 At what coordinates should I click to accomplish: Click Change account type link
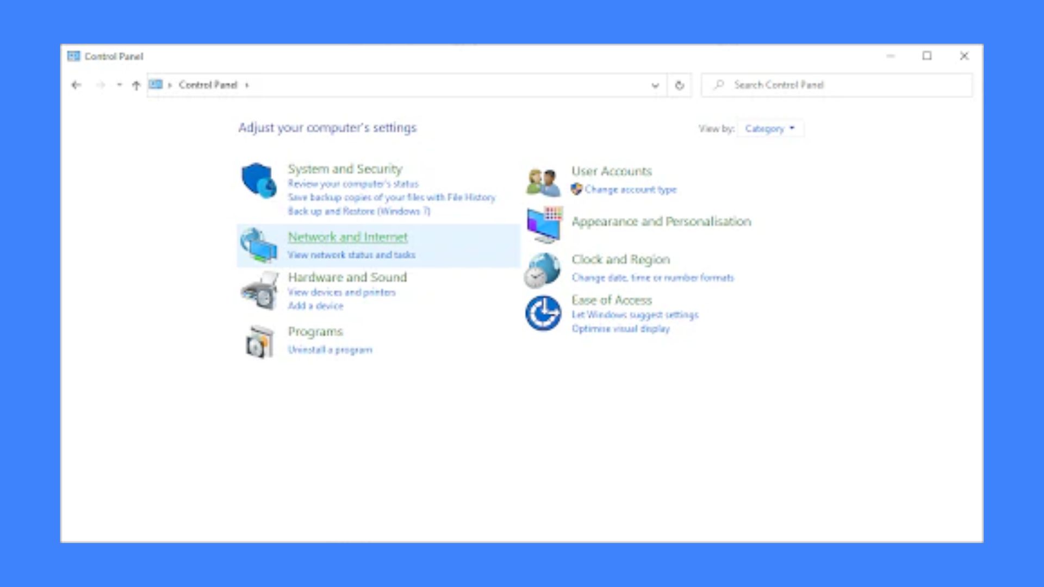pos(630,190)
